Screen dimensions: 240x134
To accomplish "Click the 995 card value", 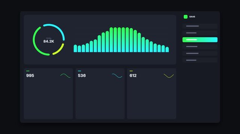I will [30, 76].
